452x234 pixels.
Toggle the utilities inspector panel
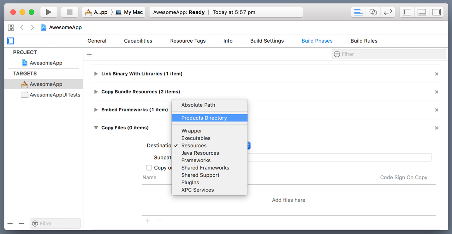(x=436, y=12)
